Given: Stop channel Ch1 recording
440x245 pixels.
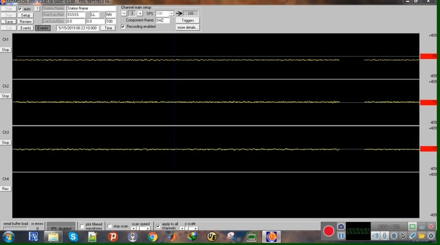Looking at the screenshot, I should point(6,50).
